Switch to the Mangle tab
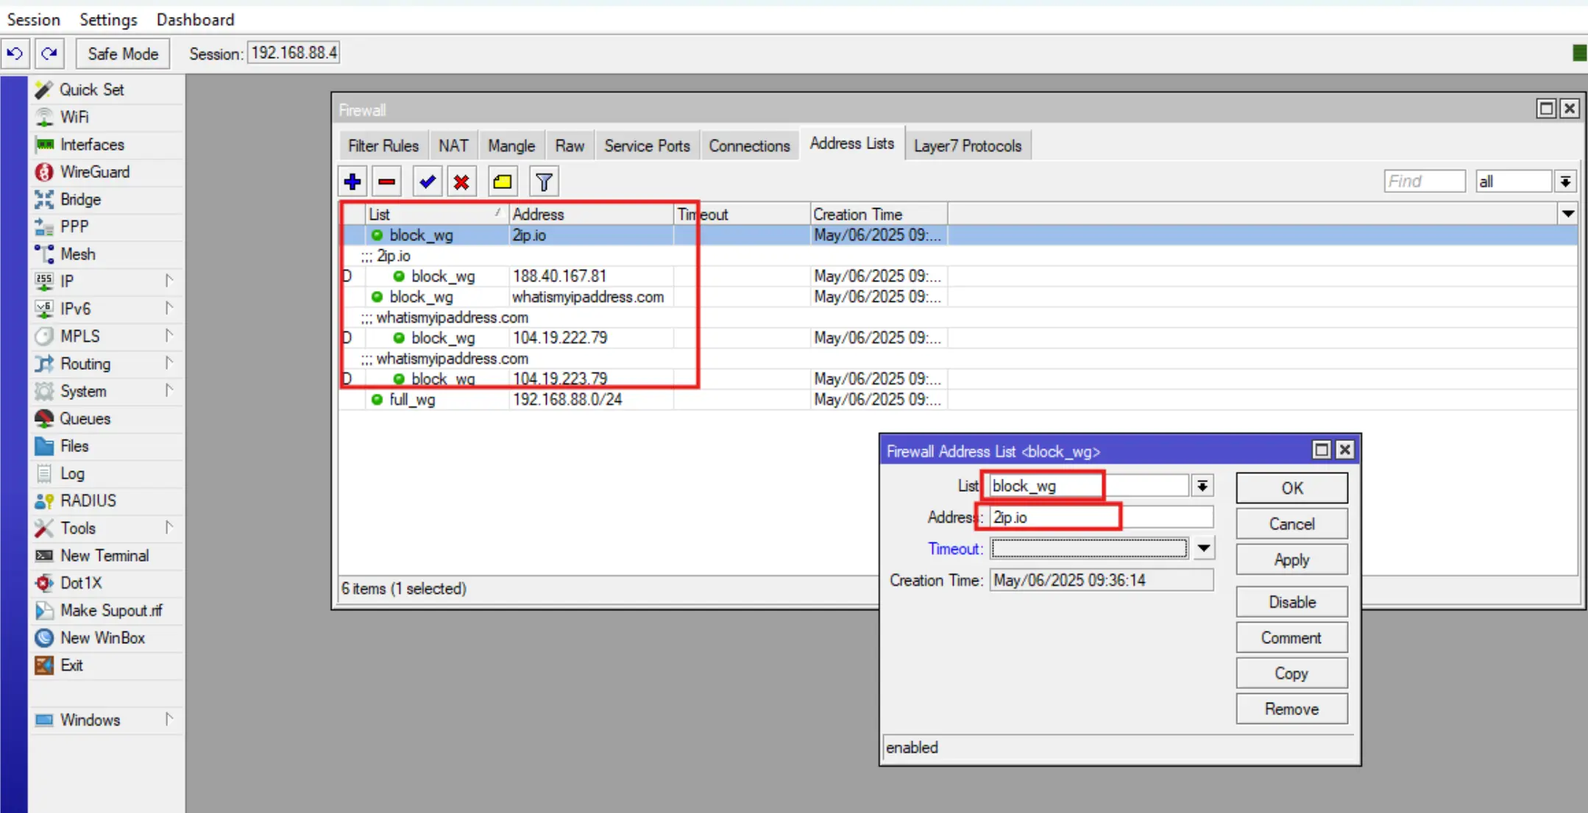1588x813 pixels. coord(511,146)
